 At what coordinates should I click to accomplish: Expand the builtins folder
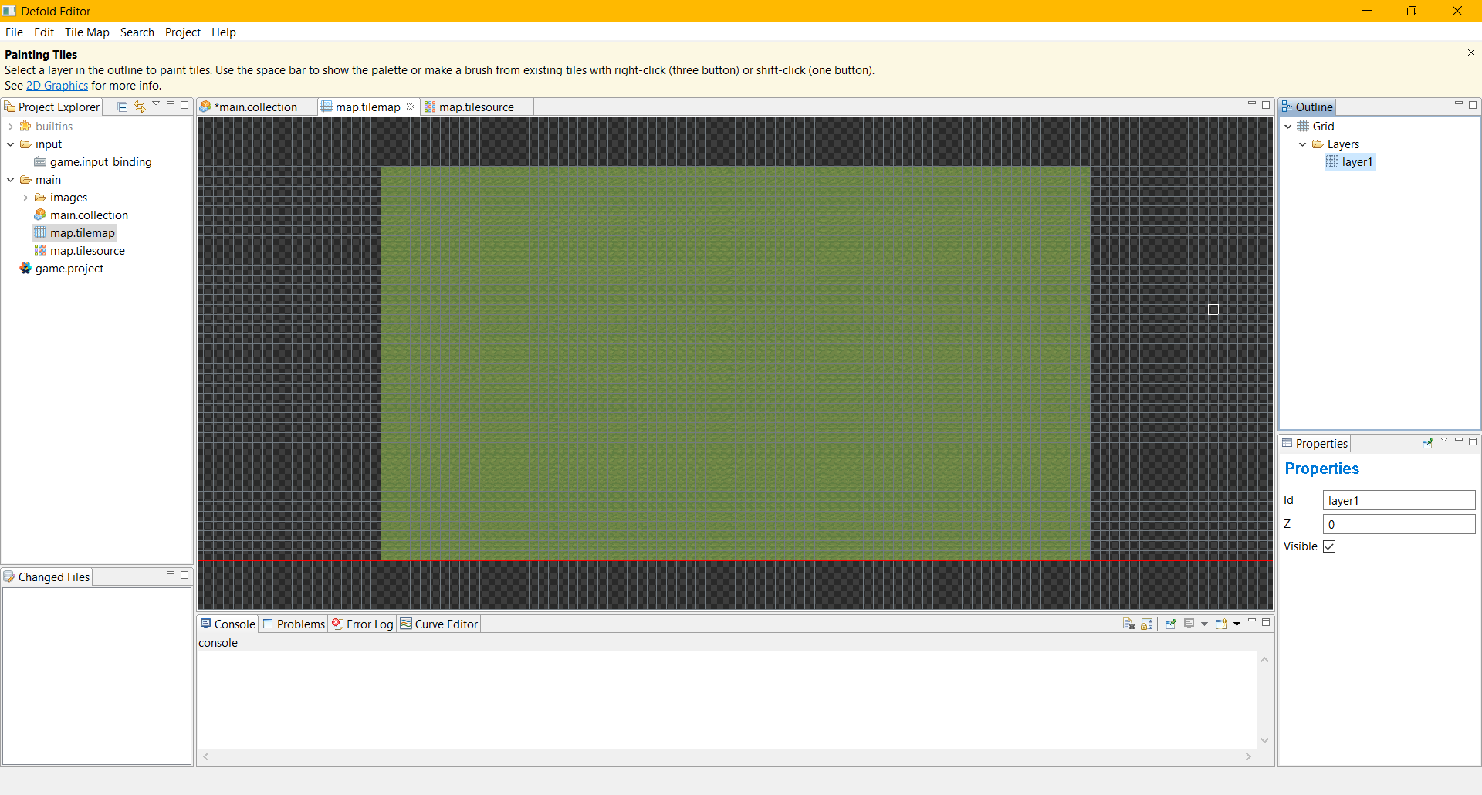click(11, 127)
